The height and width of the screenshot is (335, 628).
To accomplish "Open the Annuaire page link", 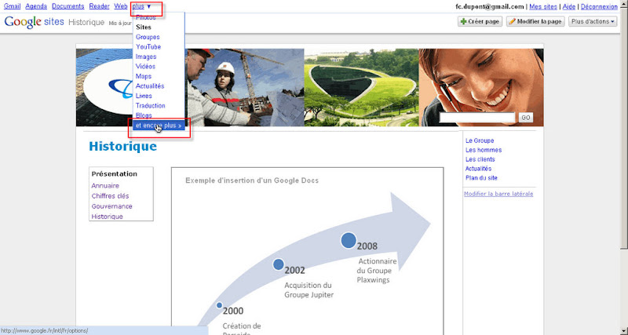I will [105, 186].
